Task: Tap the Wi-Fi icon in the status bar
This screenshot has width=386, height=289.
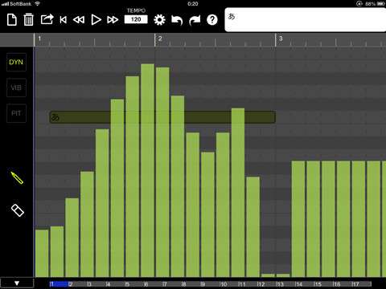Action: coord(38,4)
